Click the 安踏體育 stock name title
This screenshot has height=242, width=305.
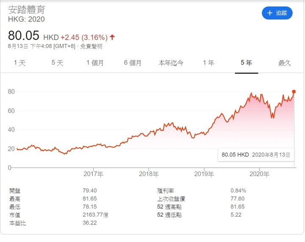point(27,10)
